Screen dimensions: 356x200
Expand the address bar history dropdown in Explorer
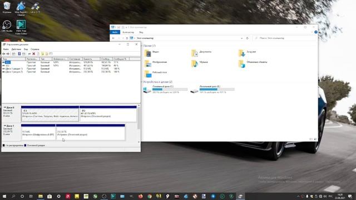[x=241, y=38]
